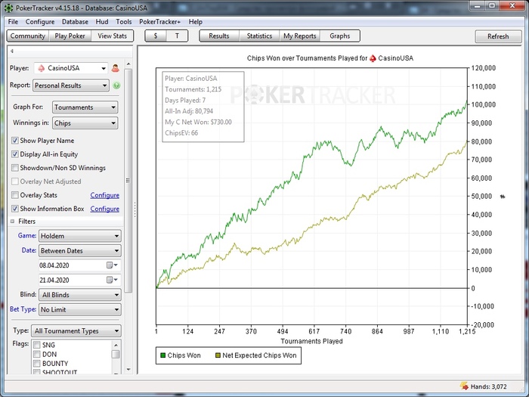The image size is (529, 397).
Task: Enable Showdown/Non SD Winnings
Action: coord(15,168)
